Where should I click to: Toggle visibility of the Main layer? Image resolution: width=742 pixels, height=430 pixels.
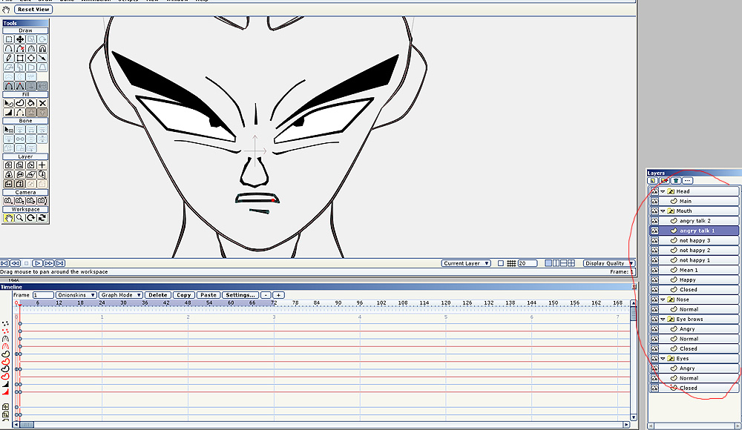pos(654,202)
